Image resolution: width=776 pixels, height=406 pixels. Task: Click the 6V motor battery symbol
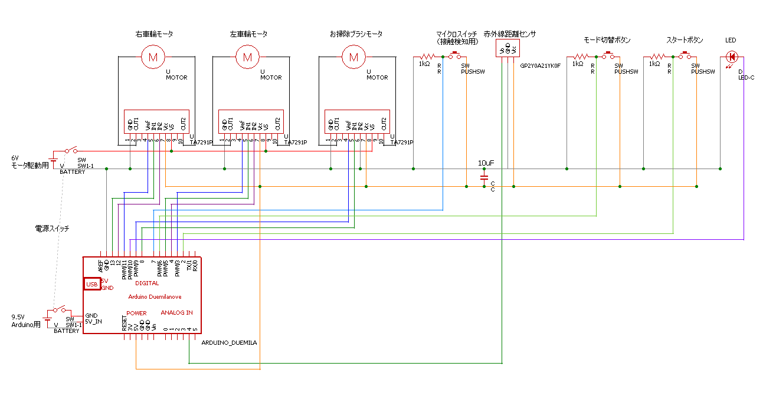pos(54,161)
